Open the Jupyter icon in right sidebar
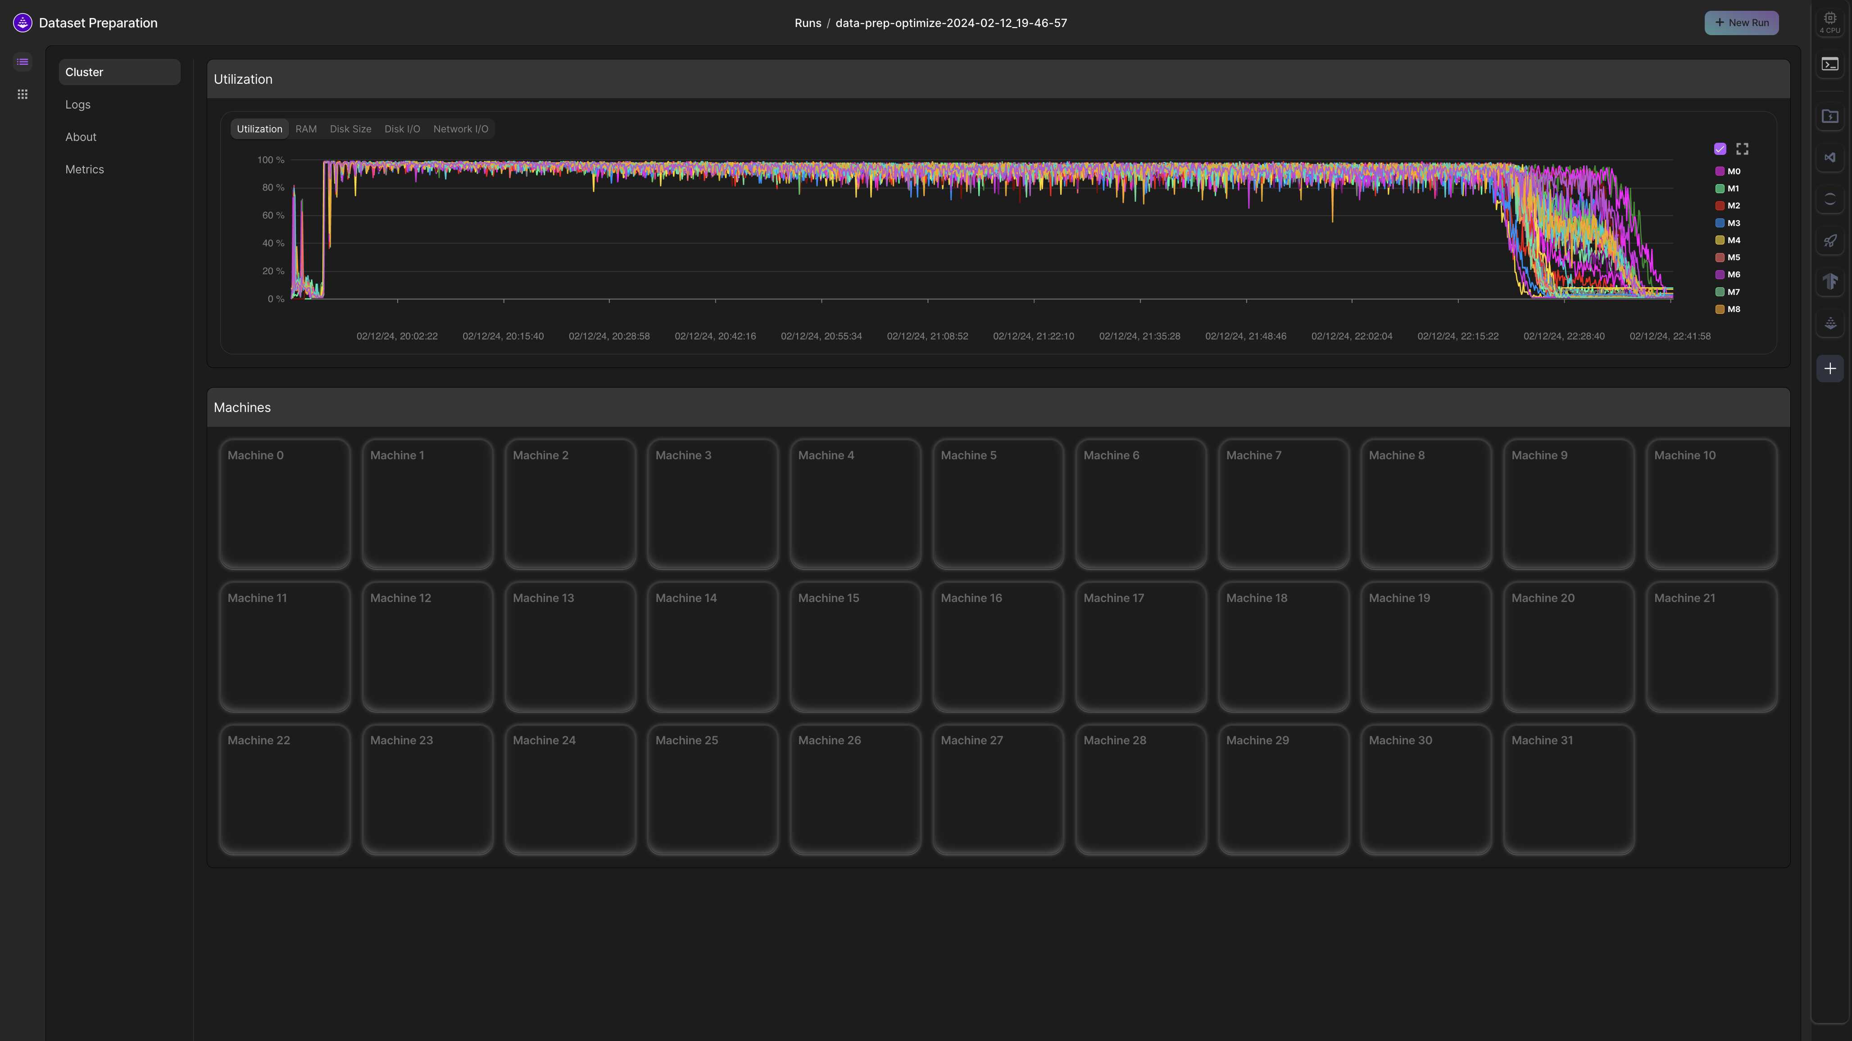The image size is (1852, 1041). click(x=1830, y=199)
